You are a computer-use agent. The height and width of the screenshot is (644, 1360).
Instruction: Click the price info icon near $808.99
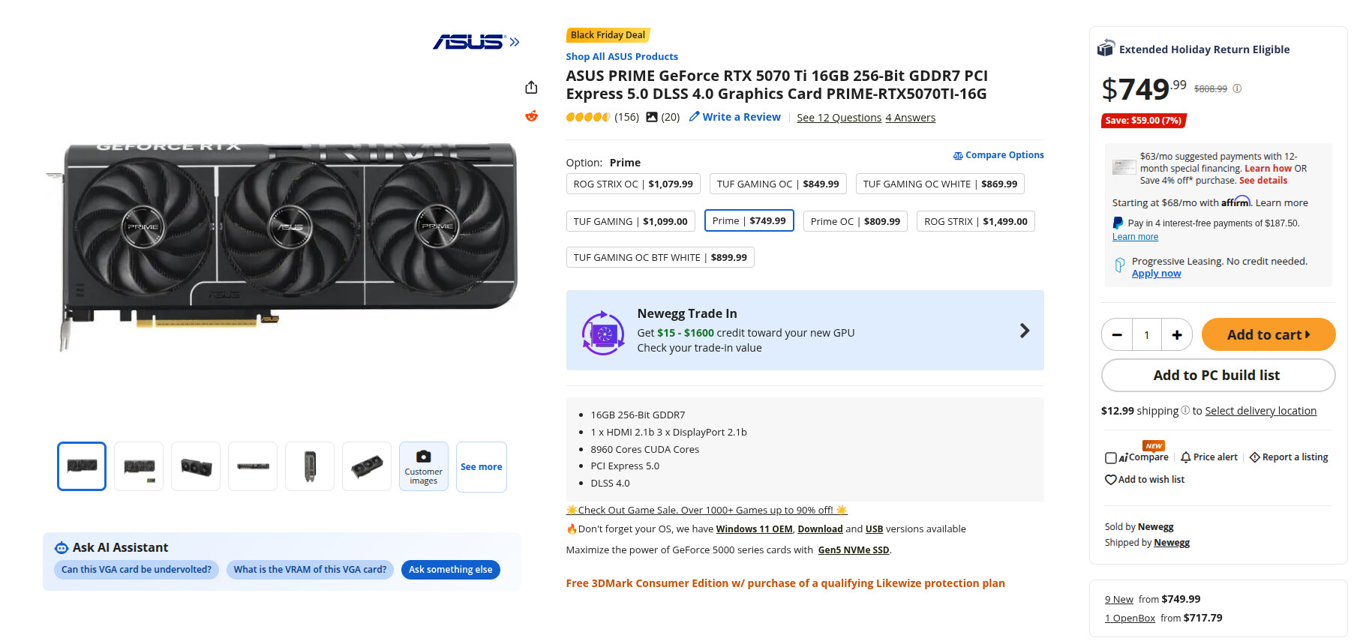tap(1237, 88)
